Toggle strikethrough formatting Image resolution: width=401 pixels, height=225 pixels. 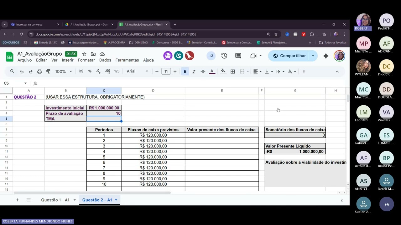click(203, 72)
